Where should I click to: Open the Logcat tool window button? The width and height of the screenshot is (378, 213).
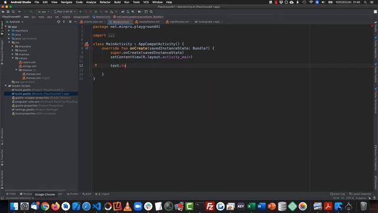(102, 194)
